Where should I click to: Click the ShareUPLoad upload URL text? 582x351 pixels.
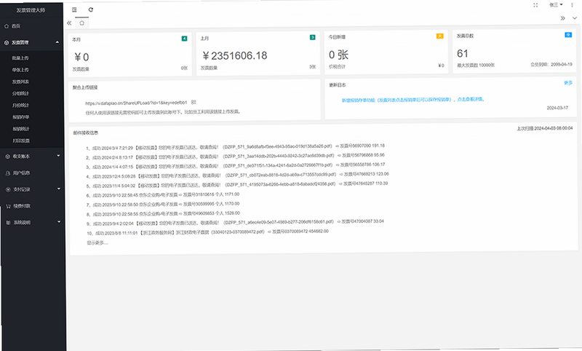136,103
